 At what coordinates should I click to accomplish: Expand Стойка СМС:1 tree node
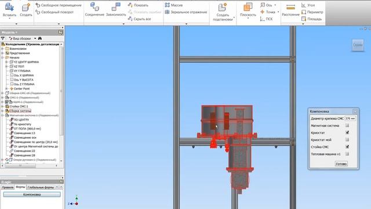[x=2, y=106]
